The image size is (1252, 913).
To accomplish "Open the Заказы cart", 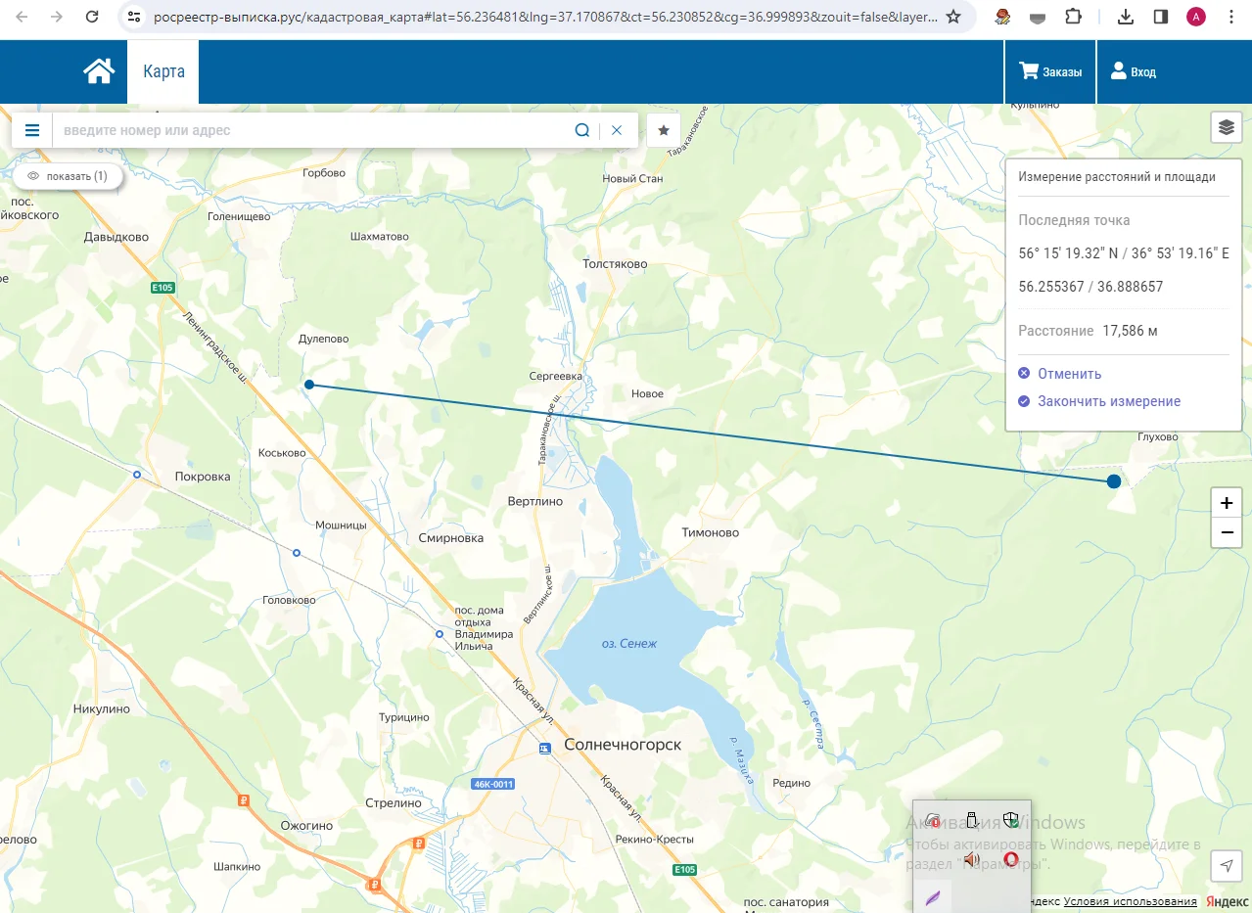I will [x=1050, y=71].
